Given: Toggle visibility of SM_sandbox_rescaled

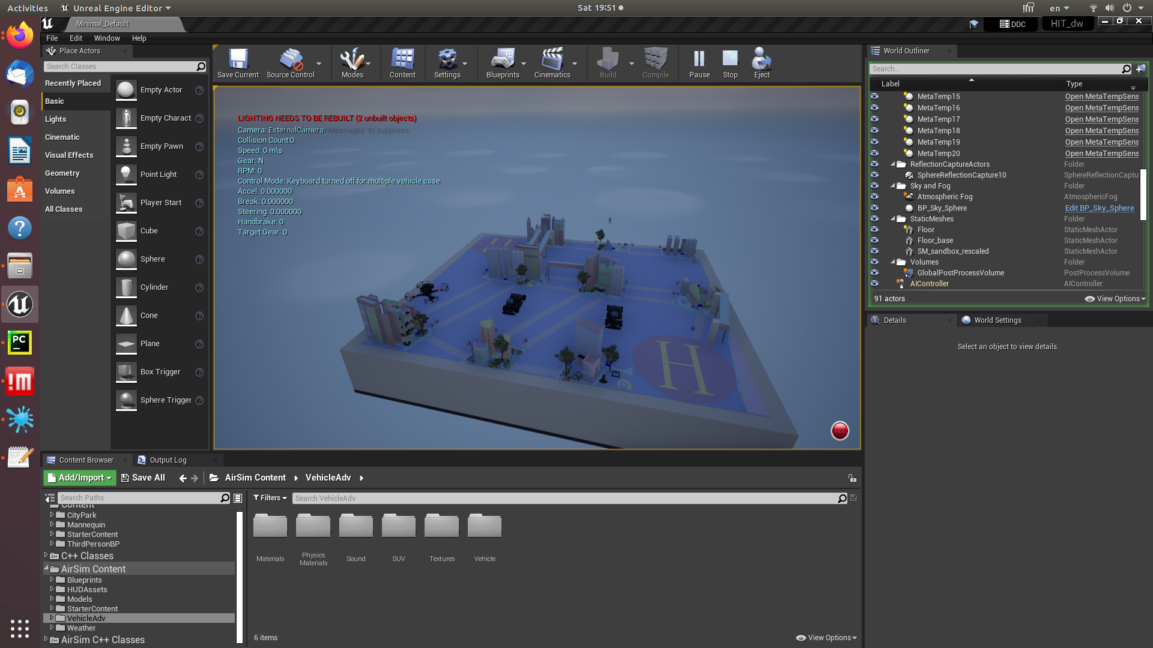Looking at the screenshot, I should 874,251.
